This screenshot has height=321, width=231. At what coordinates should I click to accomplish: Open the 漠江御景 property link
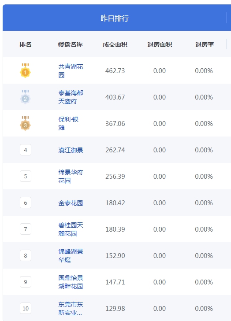pos(71,150)
